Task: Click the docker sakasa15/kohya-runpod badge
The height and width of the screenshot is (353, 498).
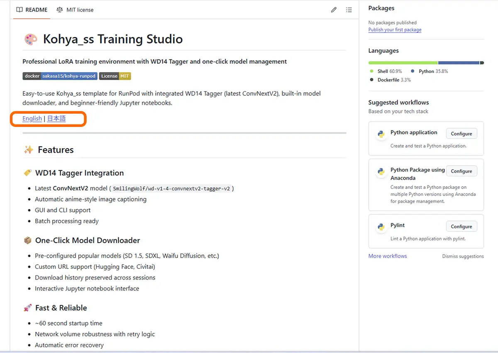Action: [60, 76]
